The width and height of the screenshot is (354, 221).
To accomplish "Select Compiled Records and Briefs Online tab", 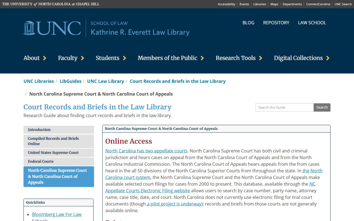I will click(x=59, y=141).
